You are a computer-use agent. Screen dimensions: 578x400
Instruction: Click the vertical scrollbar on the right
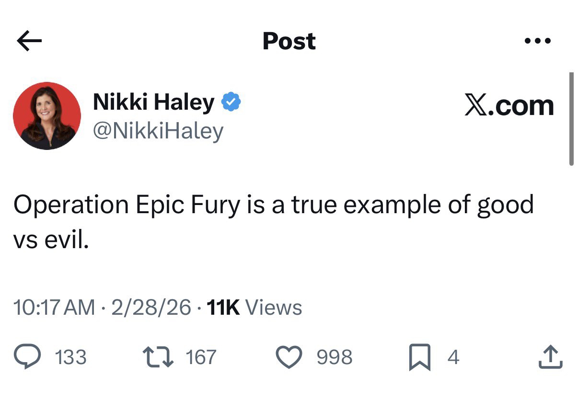click(x=571, y=119)
